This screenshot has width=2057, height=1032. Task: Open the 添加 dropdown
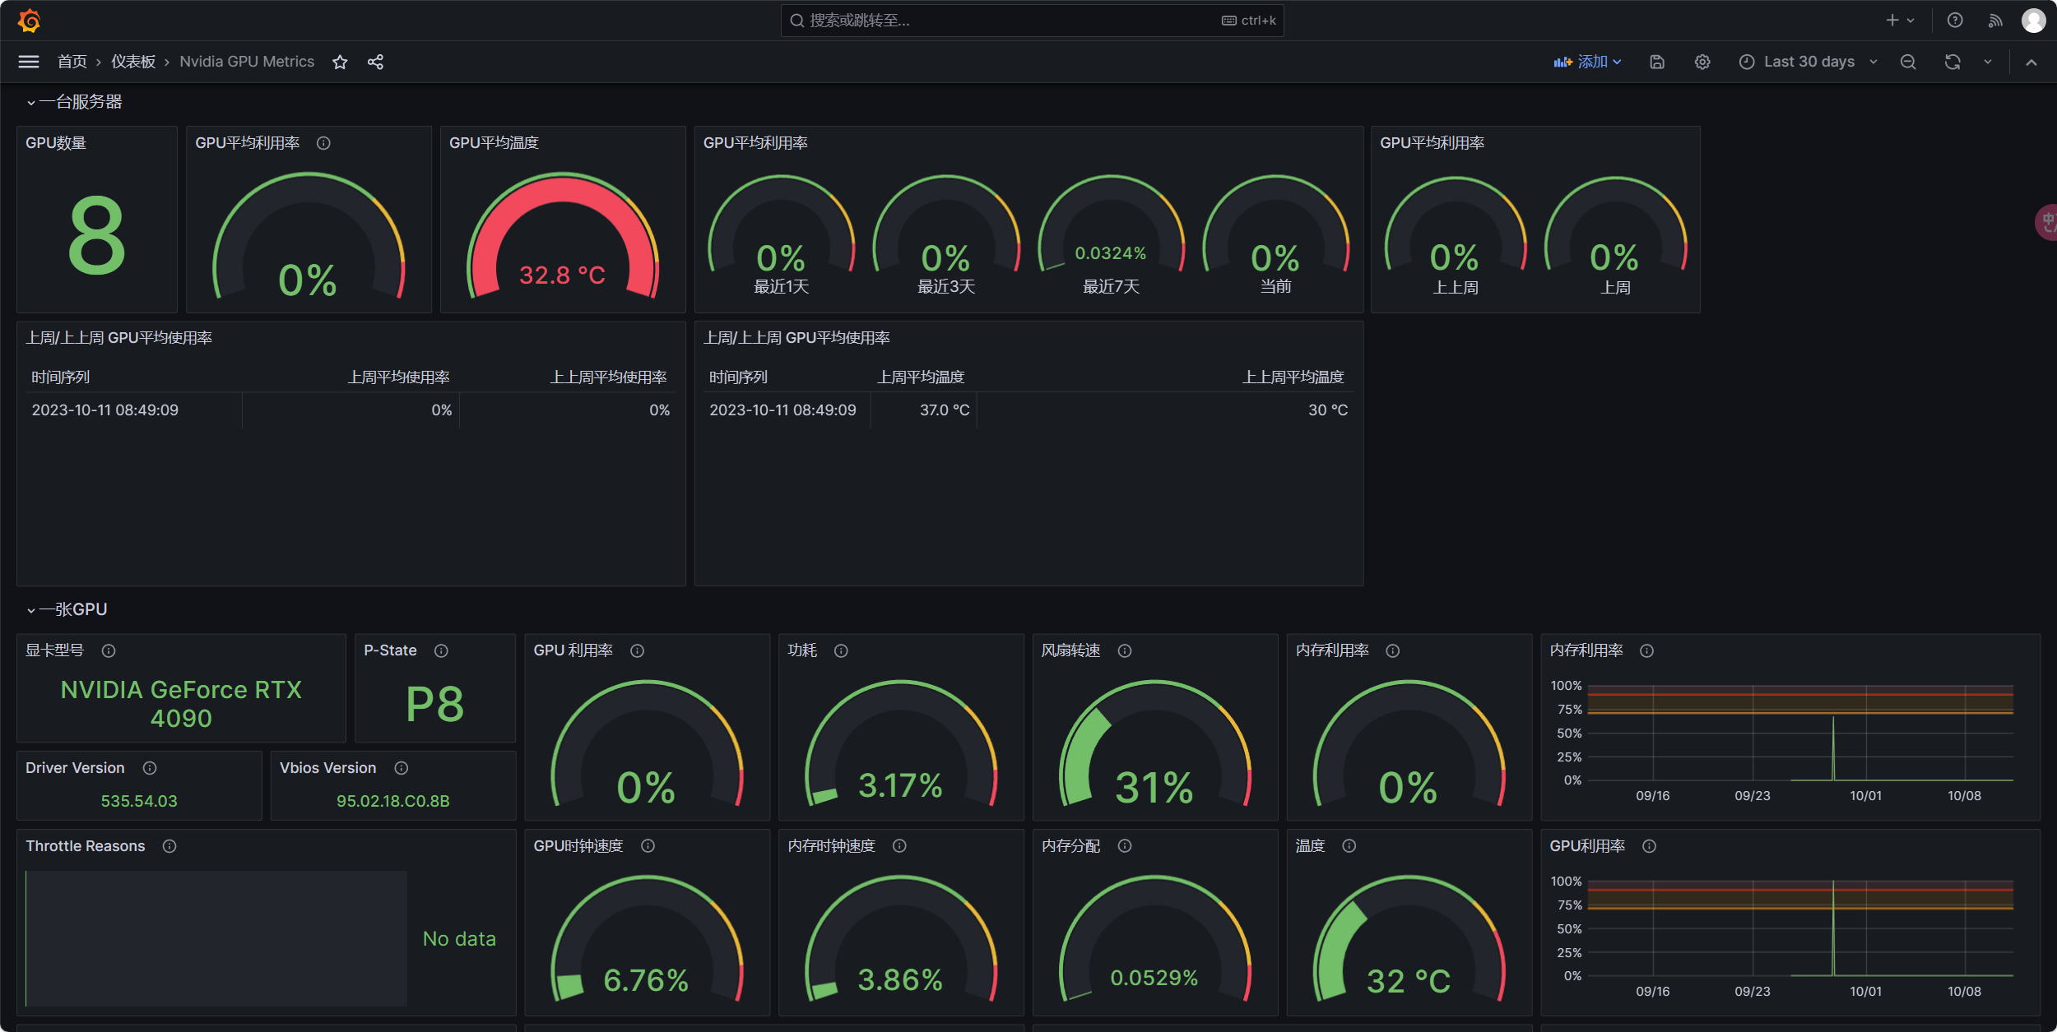pyautogui.click(x=1587, y=62)
